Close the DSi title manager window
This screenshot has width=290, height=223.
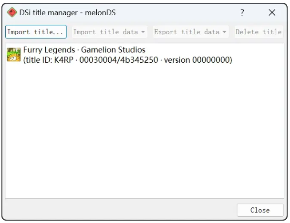(272, 12)
